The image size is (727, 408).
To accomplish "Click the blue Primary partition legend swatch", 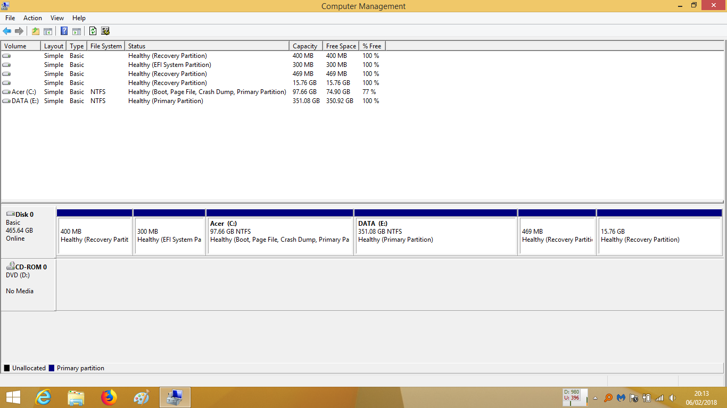I will (52, 368).
